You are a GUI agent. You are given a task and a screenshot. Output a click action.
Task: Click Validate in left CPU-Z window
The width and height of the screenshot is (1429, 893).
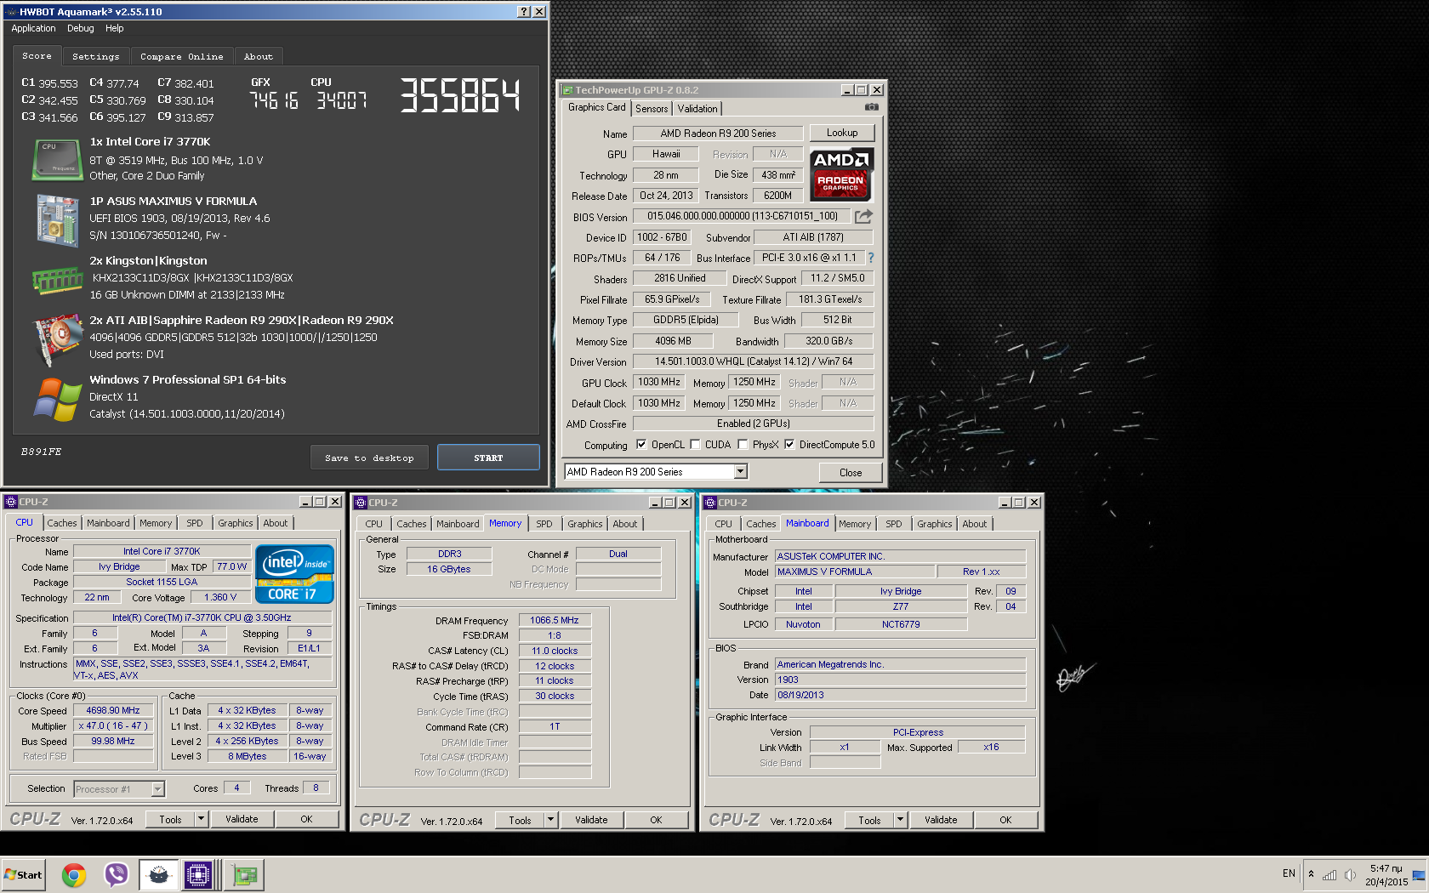(242, 819)
